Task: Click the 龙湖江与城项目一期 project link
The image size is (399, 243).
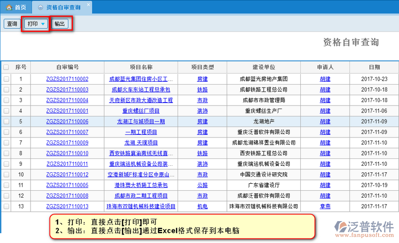Action: pos(141,121)
